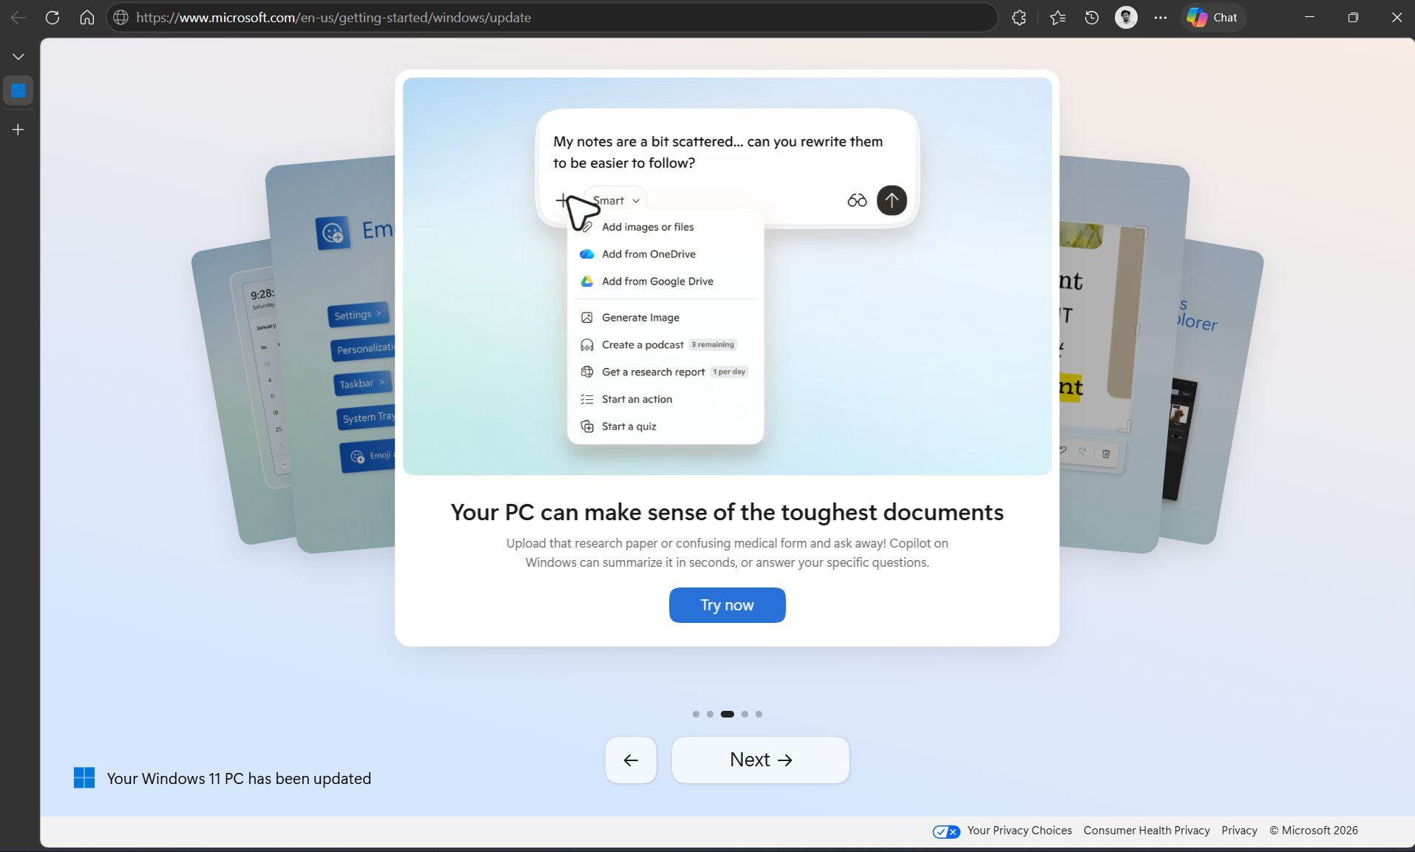Click the send prompt arrow in Copilot
Screen dimensions: 1415x852
pos(891,200)
